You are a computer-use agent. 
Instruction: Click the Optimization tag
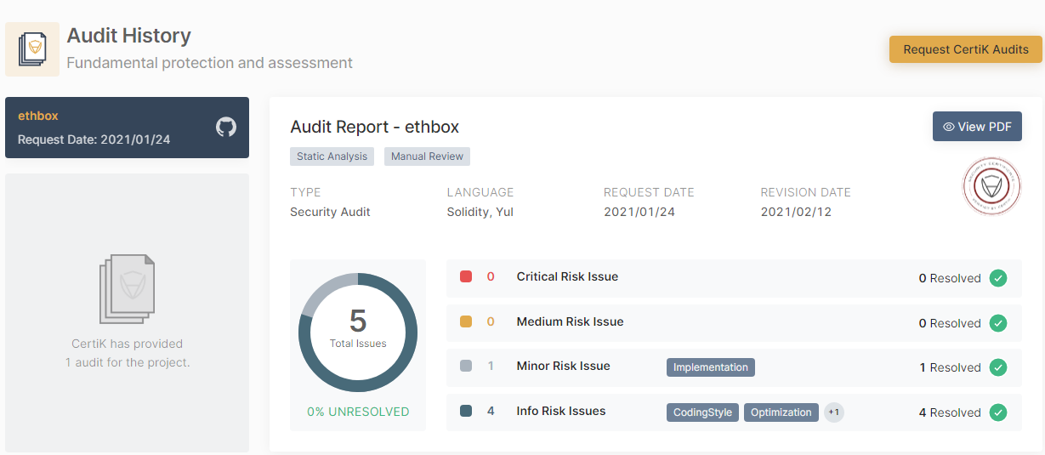[781, 412]
